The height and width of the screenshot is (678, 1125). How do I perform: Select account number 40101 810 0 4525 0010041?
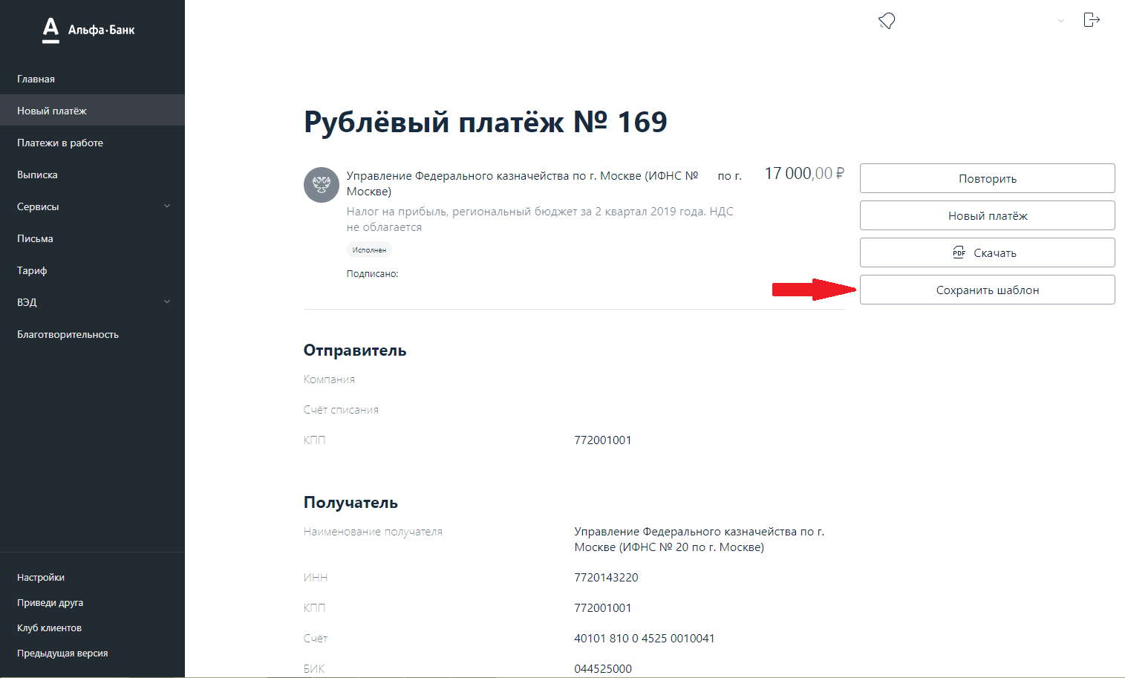coord(645,638)
